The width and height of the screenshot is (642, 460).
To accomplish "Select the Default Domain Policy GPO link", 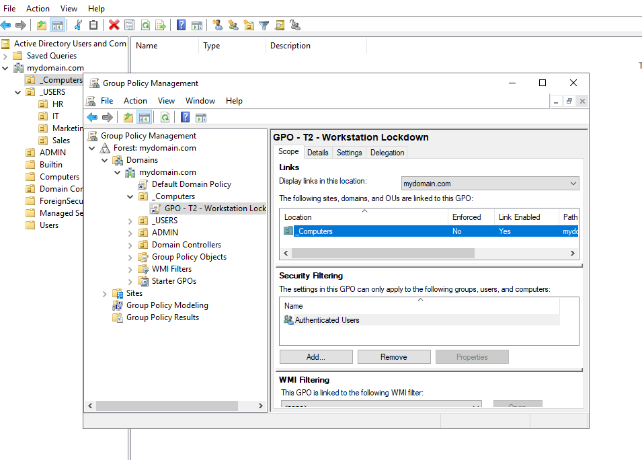I will point(191,184).
